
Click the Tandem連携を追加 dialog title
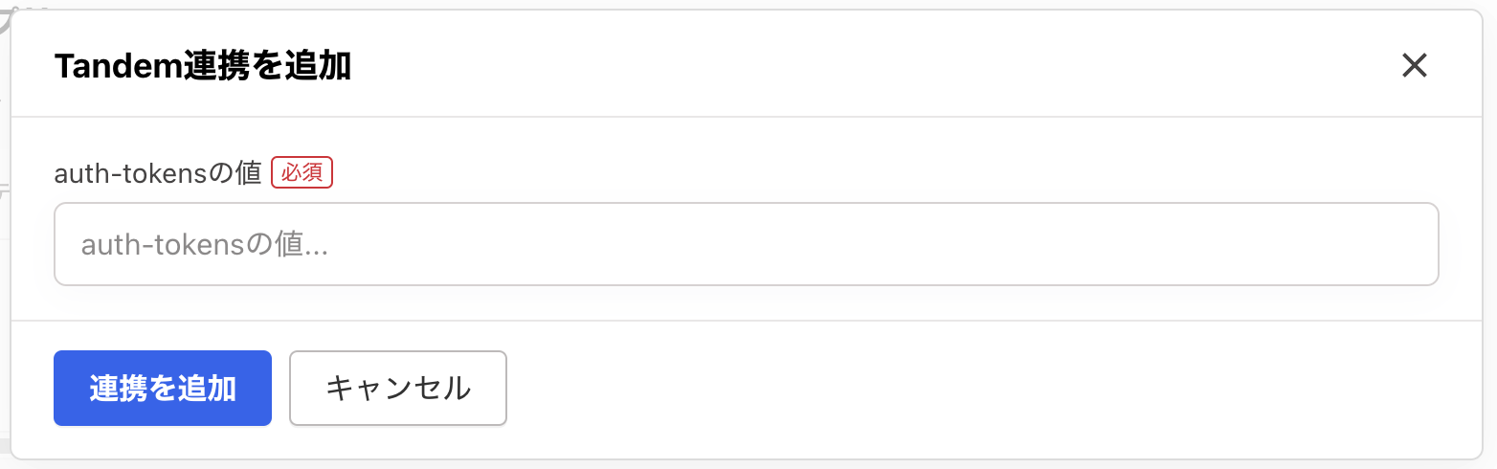[203, 66]
